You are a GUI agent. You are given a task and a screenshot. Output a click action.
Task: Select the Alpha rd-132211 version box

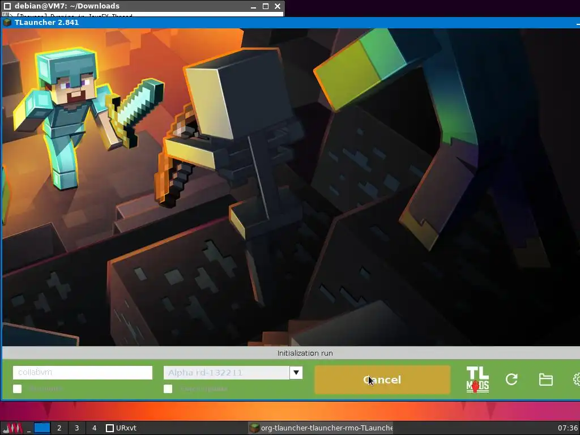(x=227, y=373)
